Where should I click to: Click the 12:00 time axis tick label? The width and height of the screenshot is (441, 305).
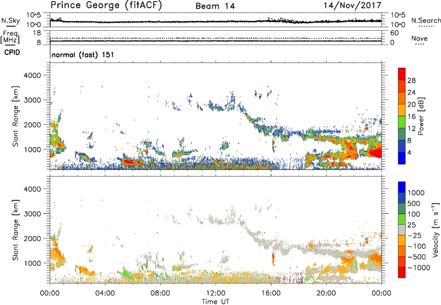(216, 293)
